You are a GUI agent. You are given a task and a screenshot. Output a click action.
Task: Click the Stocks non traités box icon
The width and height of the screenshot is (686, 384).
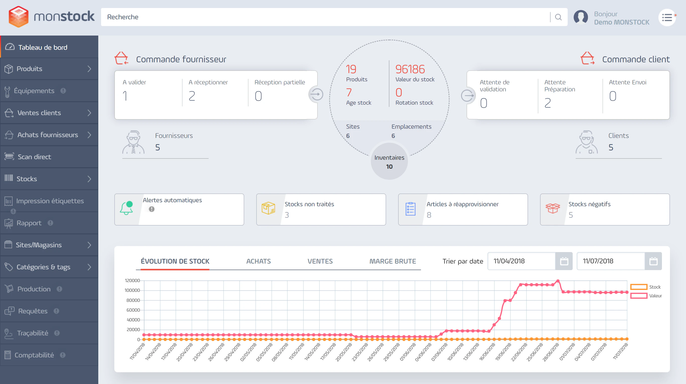pos(268,208)
